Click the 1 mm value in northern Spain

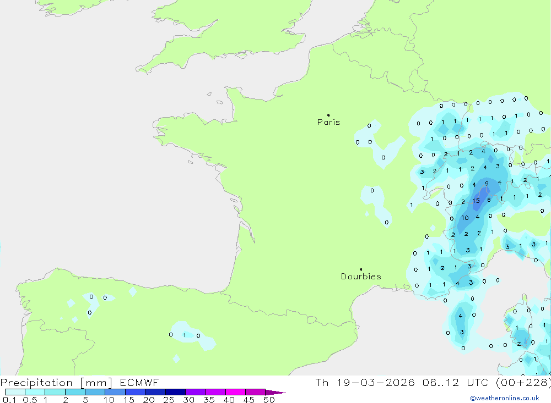pyautogui.click(x=185, y=335)
